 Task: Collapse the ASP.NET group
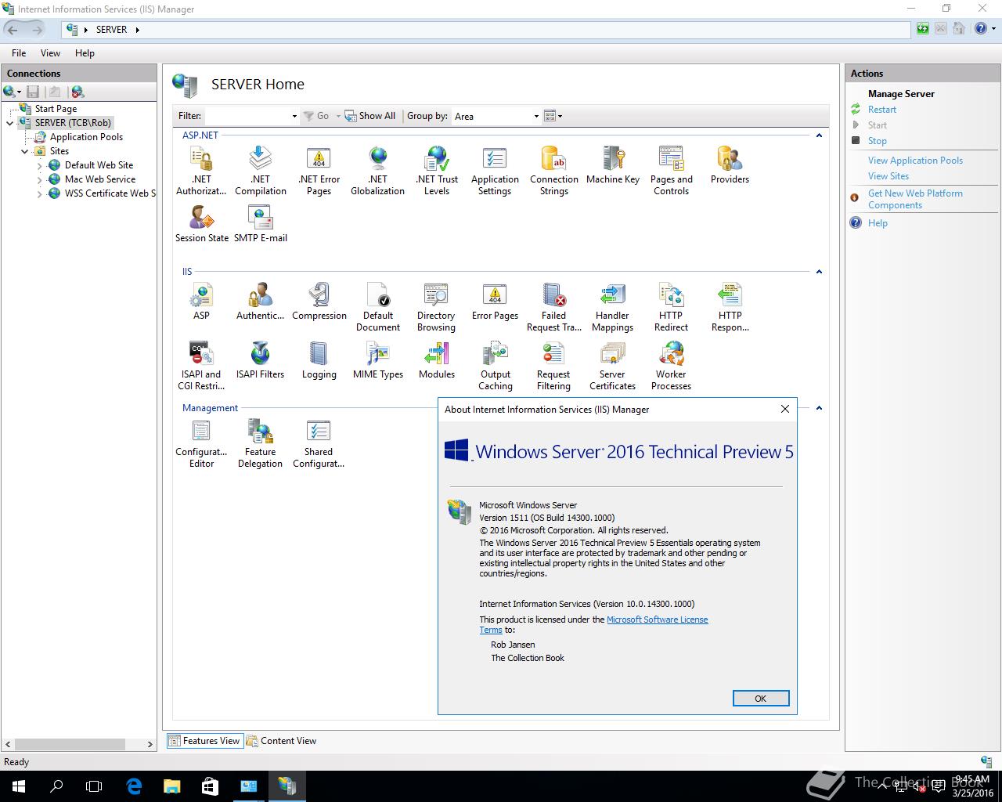click(x=819, y=135)
